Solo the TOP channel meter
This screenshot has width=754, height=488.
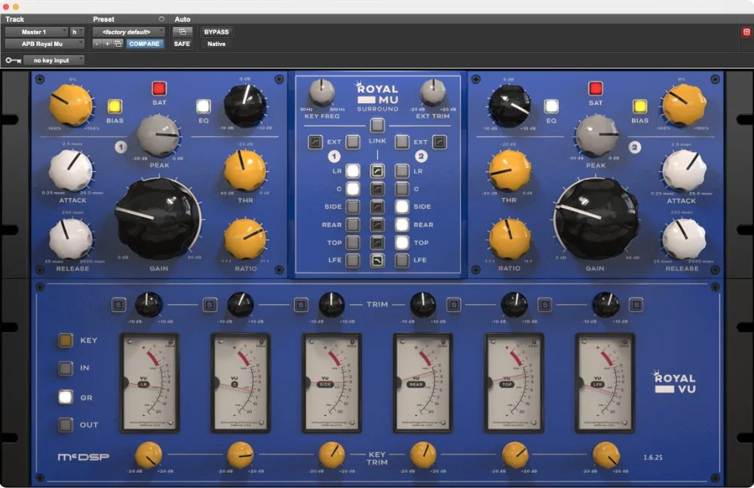coord(545,304)
